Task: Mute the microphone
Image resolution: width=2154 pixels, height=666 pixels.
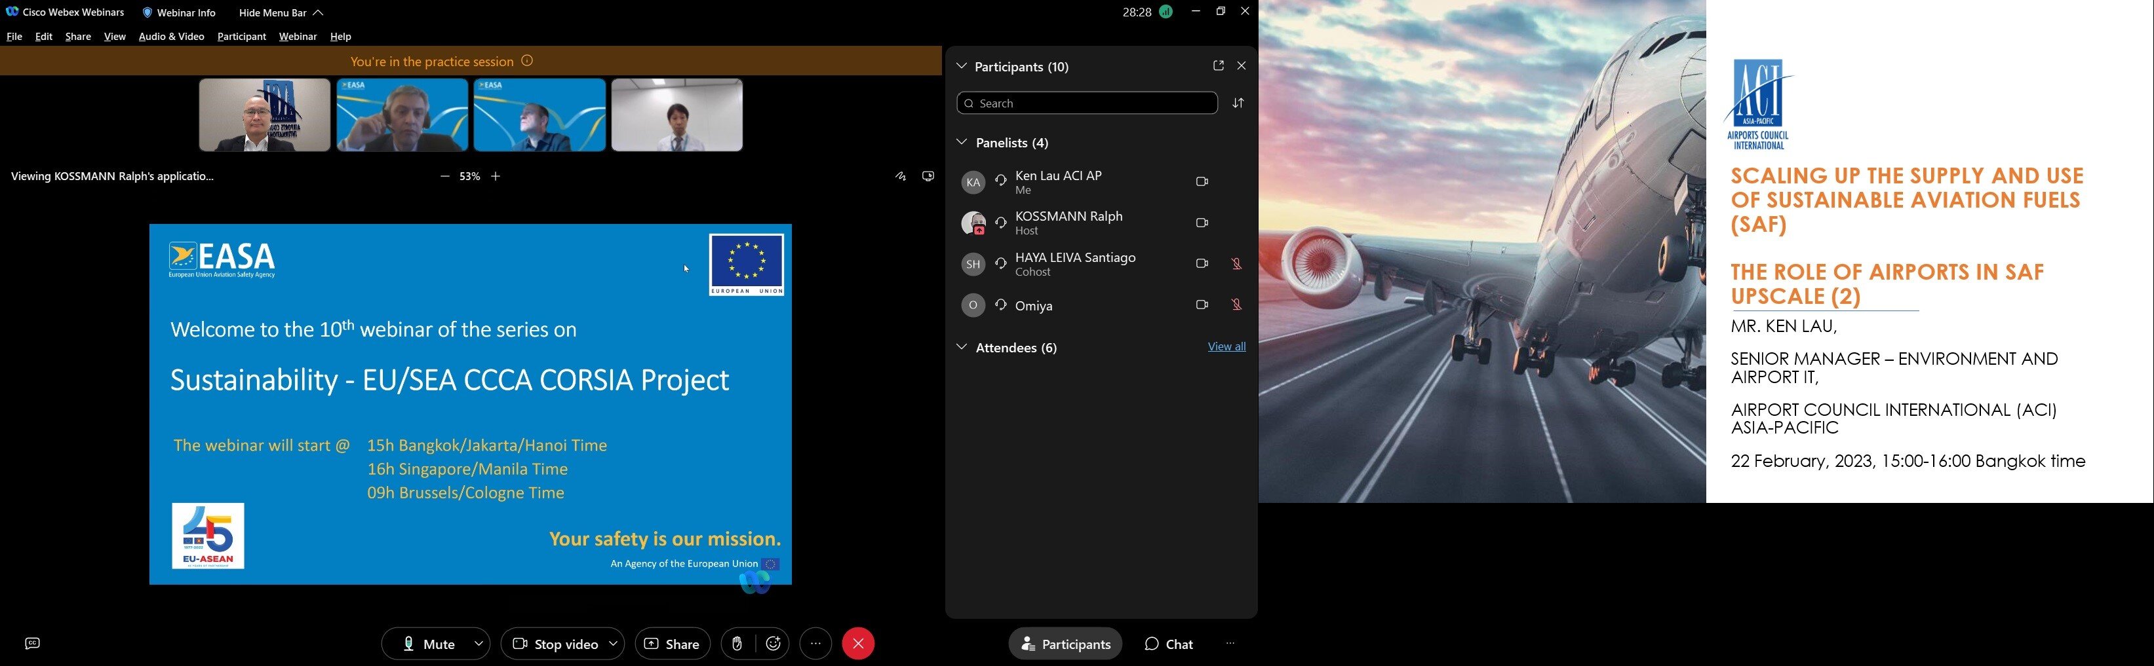Action: pyautogui.click(x=428, y=644)
